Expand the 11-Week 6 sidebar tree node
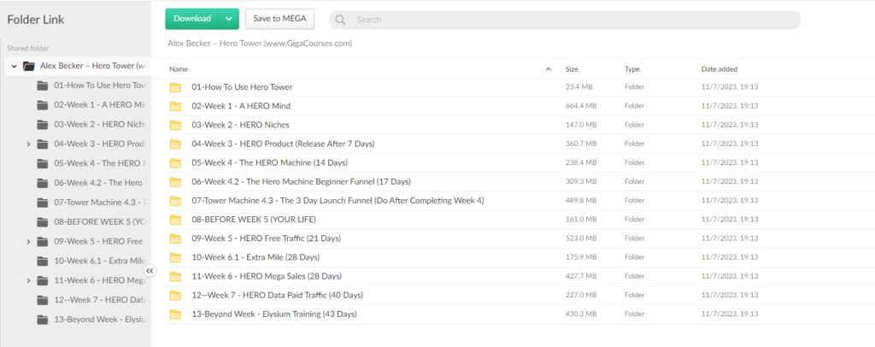Screen dimensions: 875x347 pyautogui.click(x=29, y=281)
